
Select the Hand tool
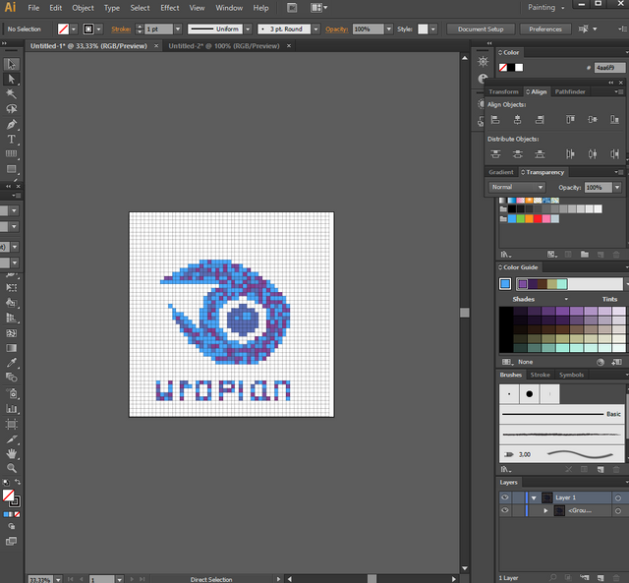coord(12,454)
